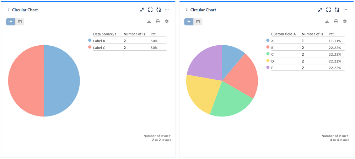Maximize the right Circular Chart gadget to fullscreen

328,10
